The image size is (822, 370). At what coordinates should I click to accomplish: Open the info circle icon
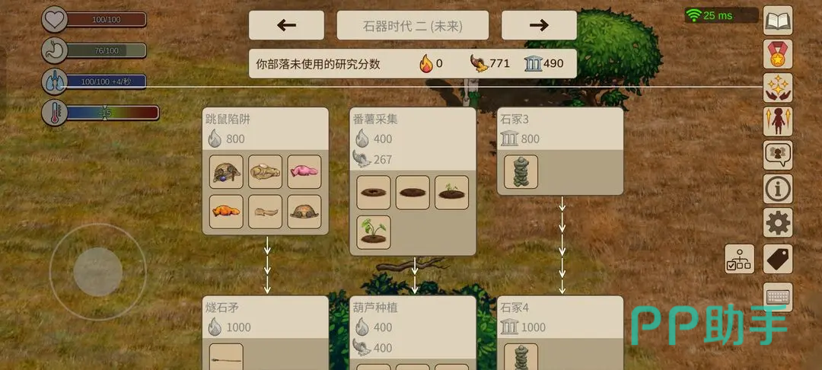tap(777, 189)
